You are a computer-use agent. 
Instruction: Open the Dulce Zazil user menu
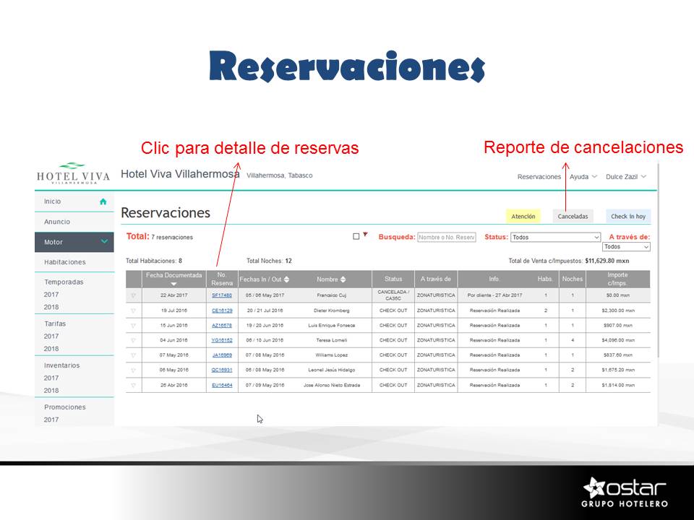[626, 176]
